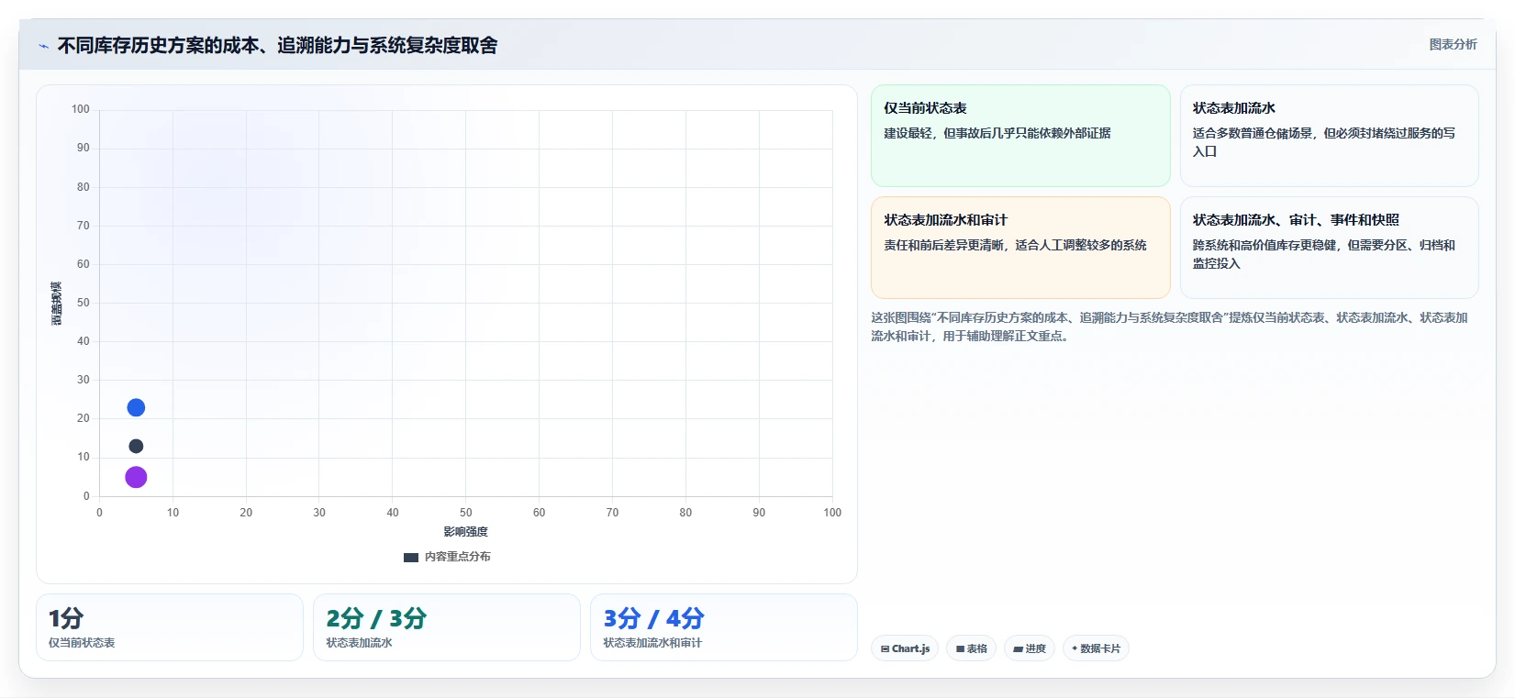The width and height of the screenshot is (1515, 698).
Task: Click the chart title 不同库存历史方案的成本
Action: click(277, 45)
